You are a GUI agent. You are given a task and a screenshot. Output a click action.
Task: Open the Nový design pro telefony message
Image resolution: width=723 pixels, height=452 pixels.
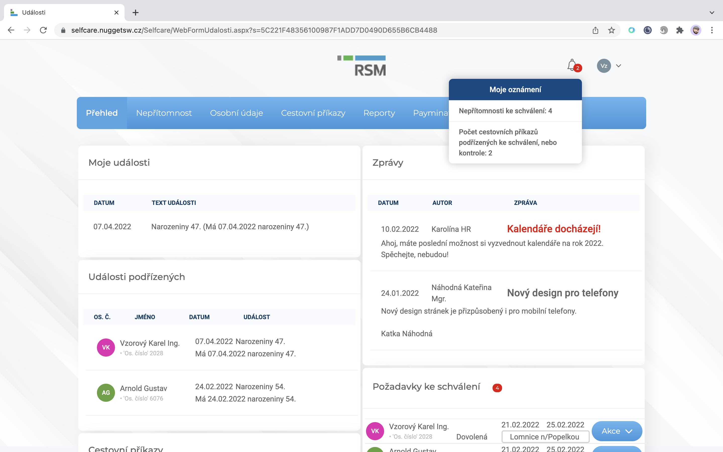(x=563, y=293)
